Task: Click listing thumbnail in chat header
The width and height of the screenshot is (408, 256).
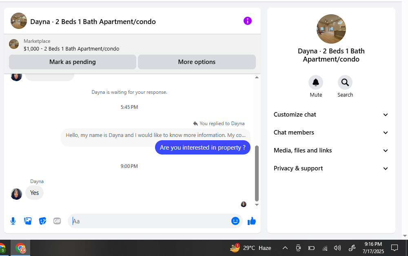Action: coord(19,21)
